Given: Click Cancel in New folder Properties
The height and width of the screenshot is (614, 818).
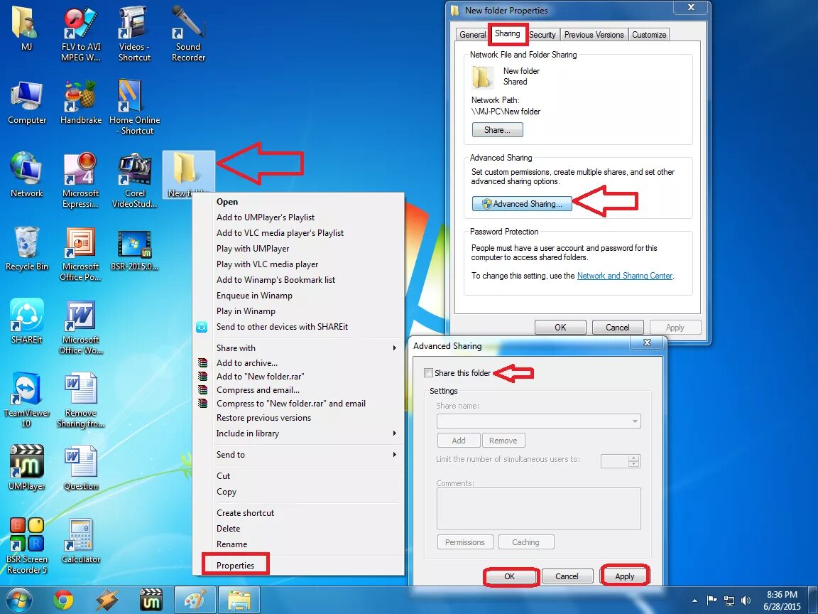Looking at the screenshot, I should coord(618,328).
